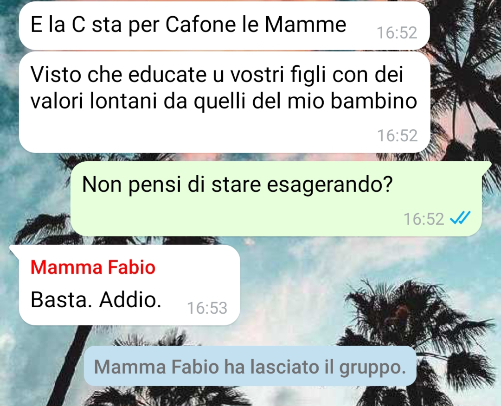
Task: Tap the palm tree wallpaper at bottom right
Action: pyautogui.click(x=447, y=351)
